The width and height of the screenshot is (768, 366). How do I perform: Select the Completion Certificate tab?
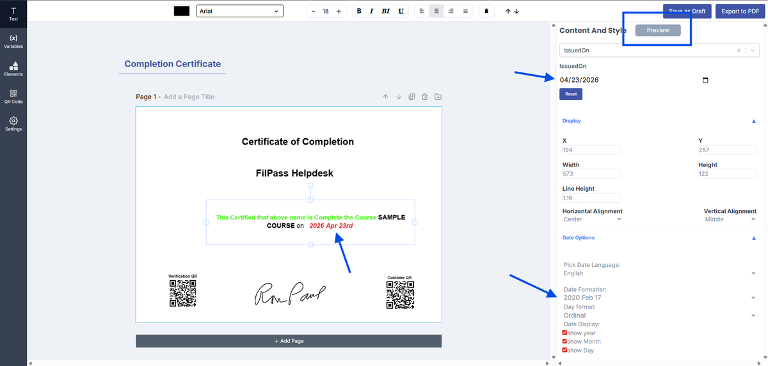click(173, 64)
